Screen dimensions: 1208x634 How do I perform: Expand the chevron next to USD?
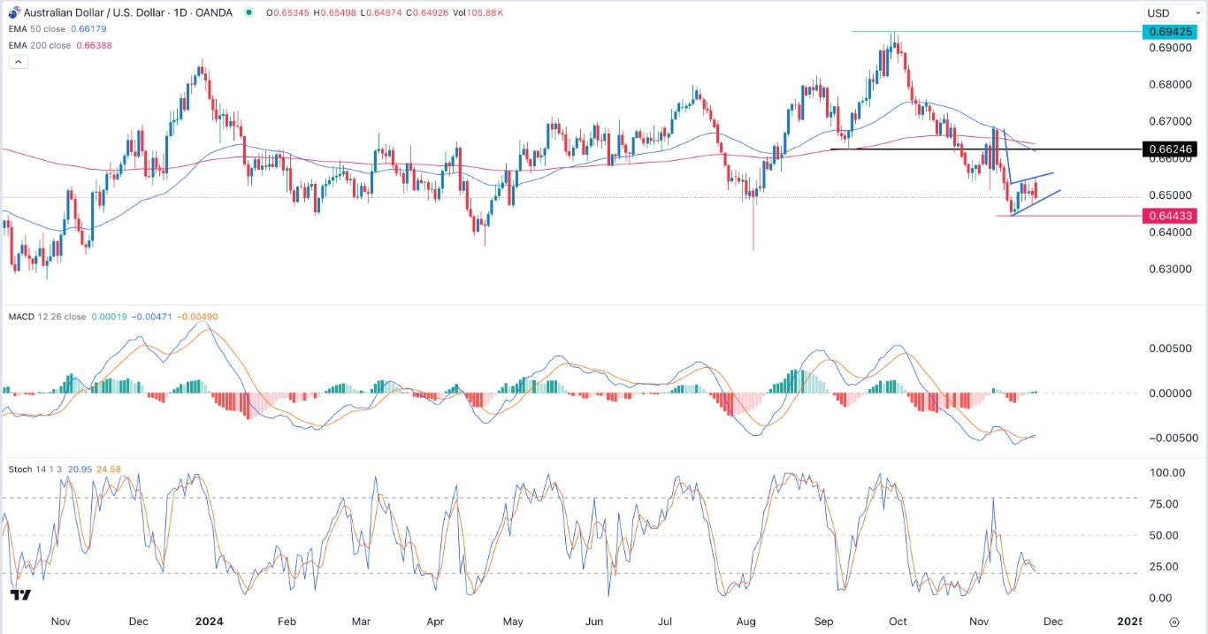(1197, 13)
